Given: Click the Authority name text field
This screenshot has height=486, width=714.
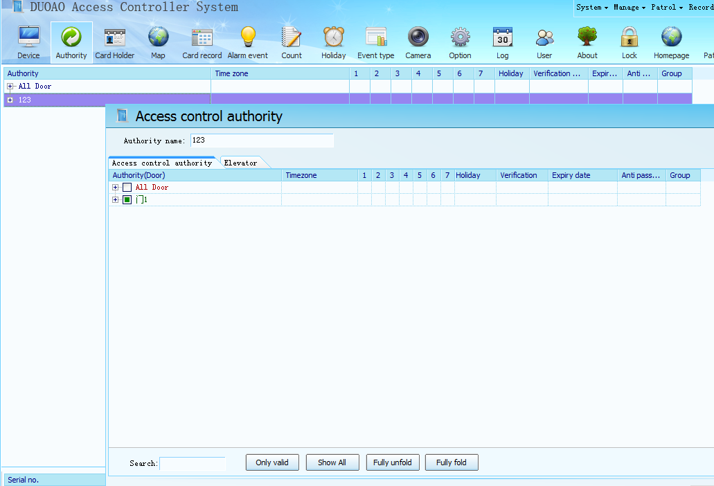Looking at the screenshot, I should [x=261, y=141].
